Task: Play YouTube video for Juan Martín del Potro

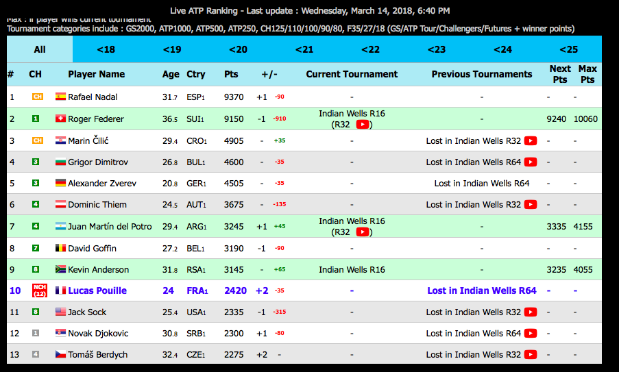Action: (363, 232)
